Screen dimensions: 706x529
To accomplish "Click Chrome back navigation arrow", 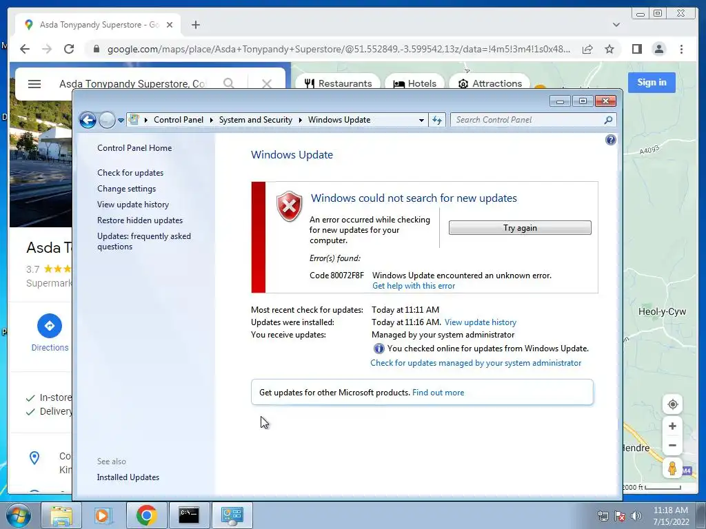I will [x=25, y=49].
